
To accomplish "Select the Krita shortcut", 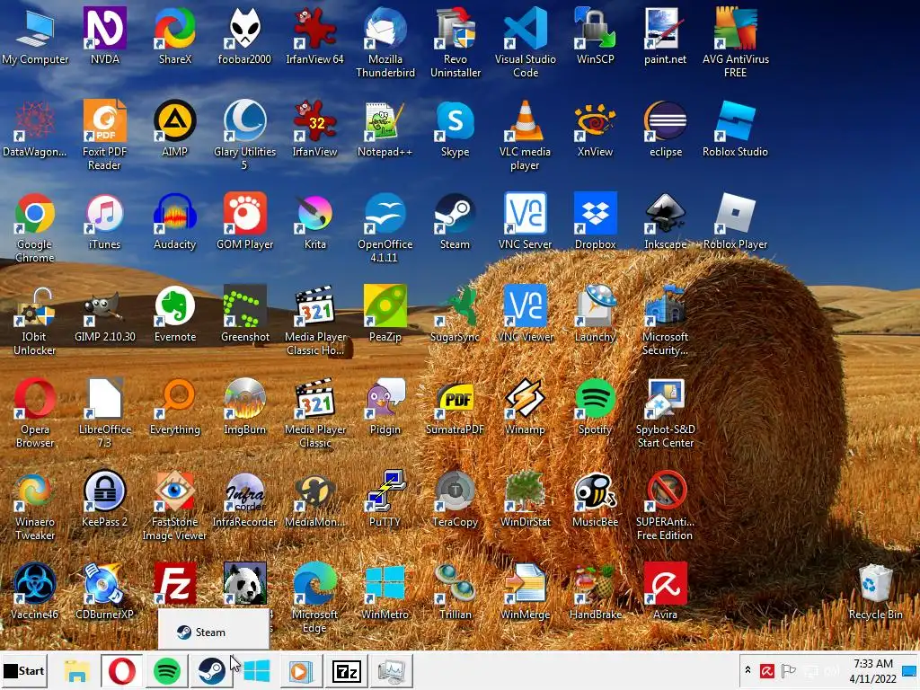I will click(x=315, y=221).
